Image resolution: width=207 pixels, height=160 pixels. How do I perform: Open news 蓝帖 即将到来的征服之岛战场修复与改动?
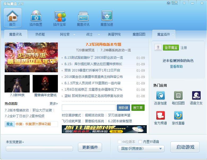pyautogui.click(x=94, y=96)
